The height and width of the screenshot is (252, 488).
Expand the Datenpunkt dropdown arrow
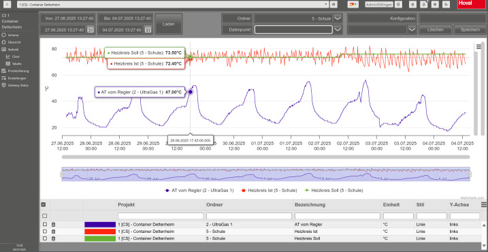coord(338,30)
